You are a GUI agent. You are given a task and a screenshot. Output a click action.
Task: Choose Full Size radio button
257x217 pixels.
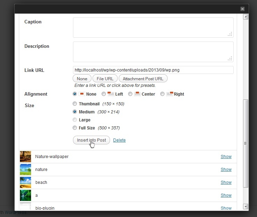click(75, 128)
